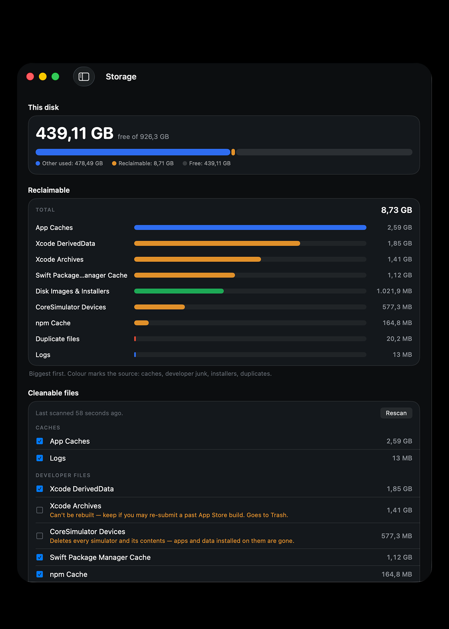449x629 pixels.
Task: Click 'Free: 439,11 GB' legend text
Action: (x=210, y=164)
